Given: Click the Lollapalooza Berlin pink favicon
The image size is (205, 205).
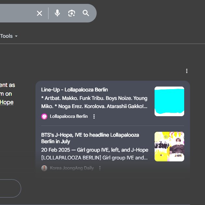Looking at the screenshot, I should pyautogui.click(x=44, y=116).
